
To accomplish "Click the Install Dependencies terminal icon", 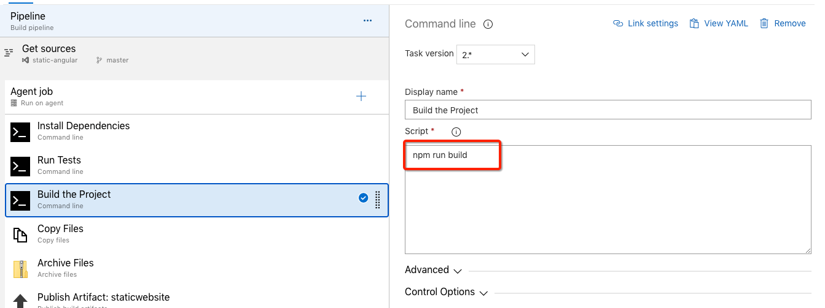I will tap(20, 132).
